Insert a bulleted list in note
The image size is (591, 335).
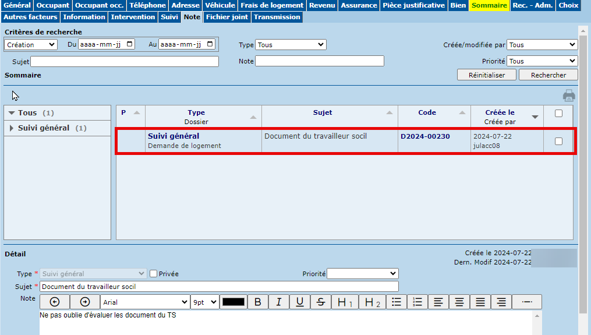point(397,302)
